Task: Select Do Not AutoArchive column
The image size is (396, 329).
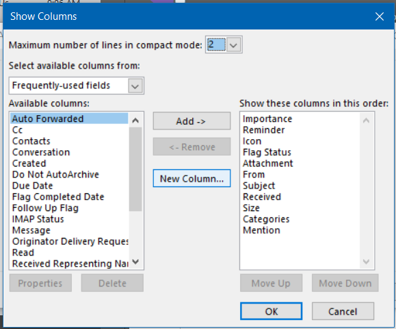Action: (70, 174)
